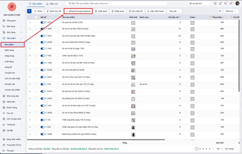Click the video icon for product 2703

point(192,23)
